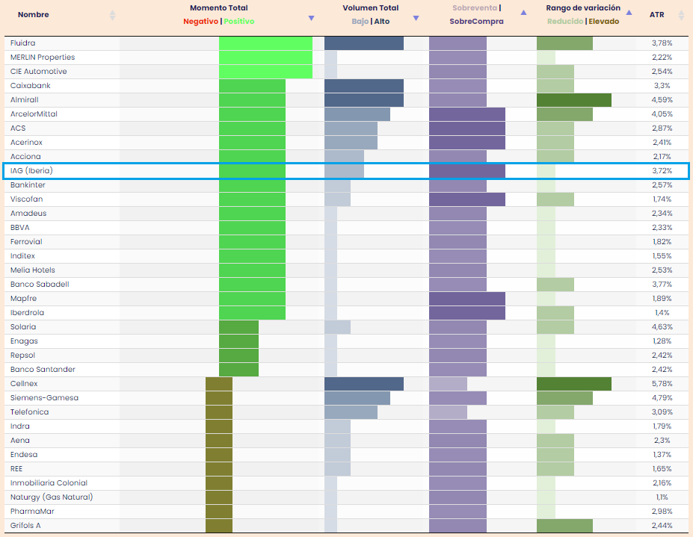Click the 4,63% ATR value for Solaria
Viewport: 693px width, 537px height.
click(662, 327)
